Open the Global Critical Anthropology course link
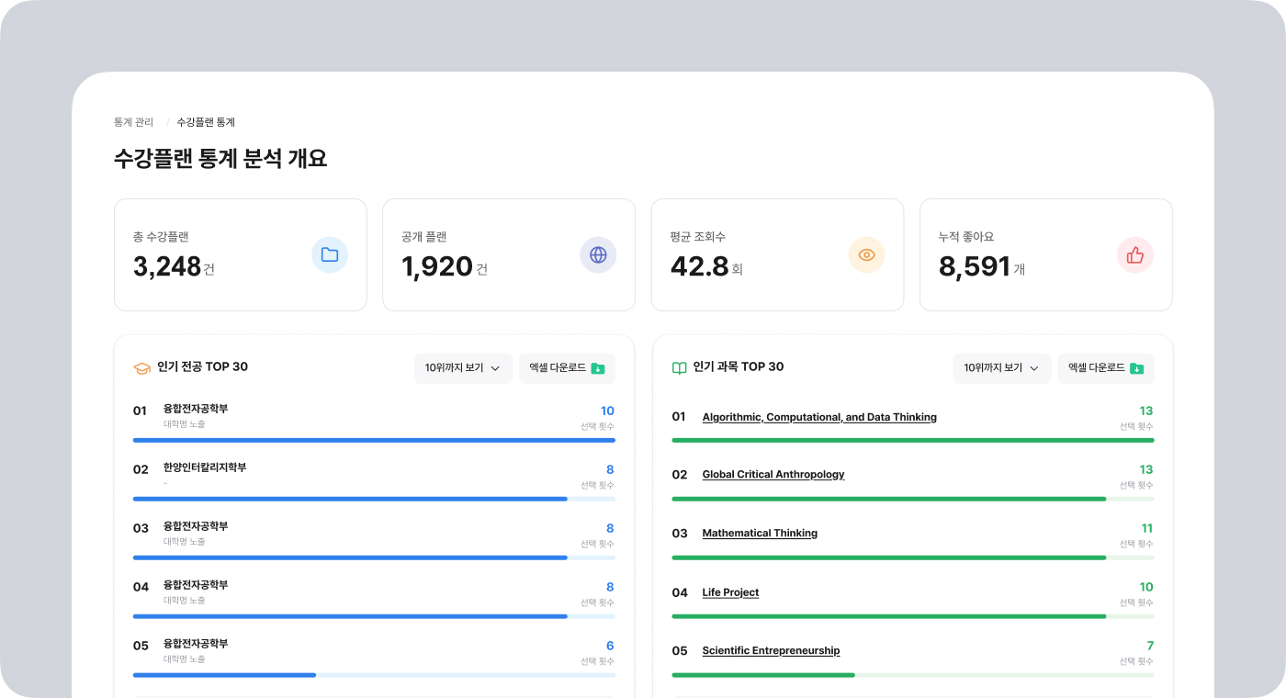 (773, 475)
